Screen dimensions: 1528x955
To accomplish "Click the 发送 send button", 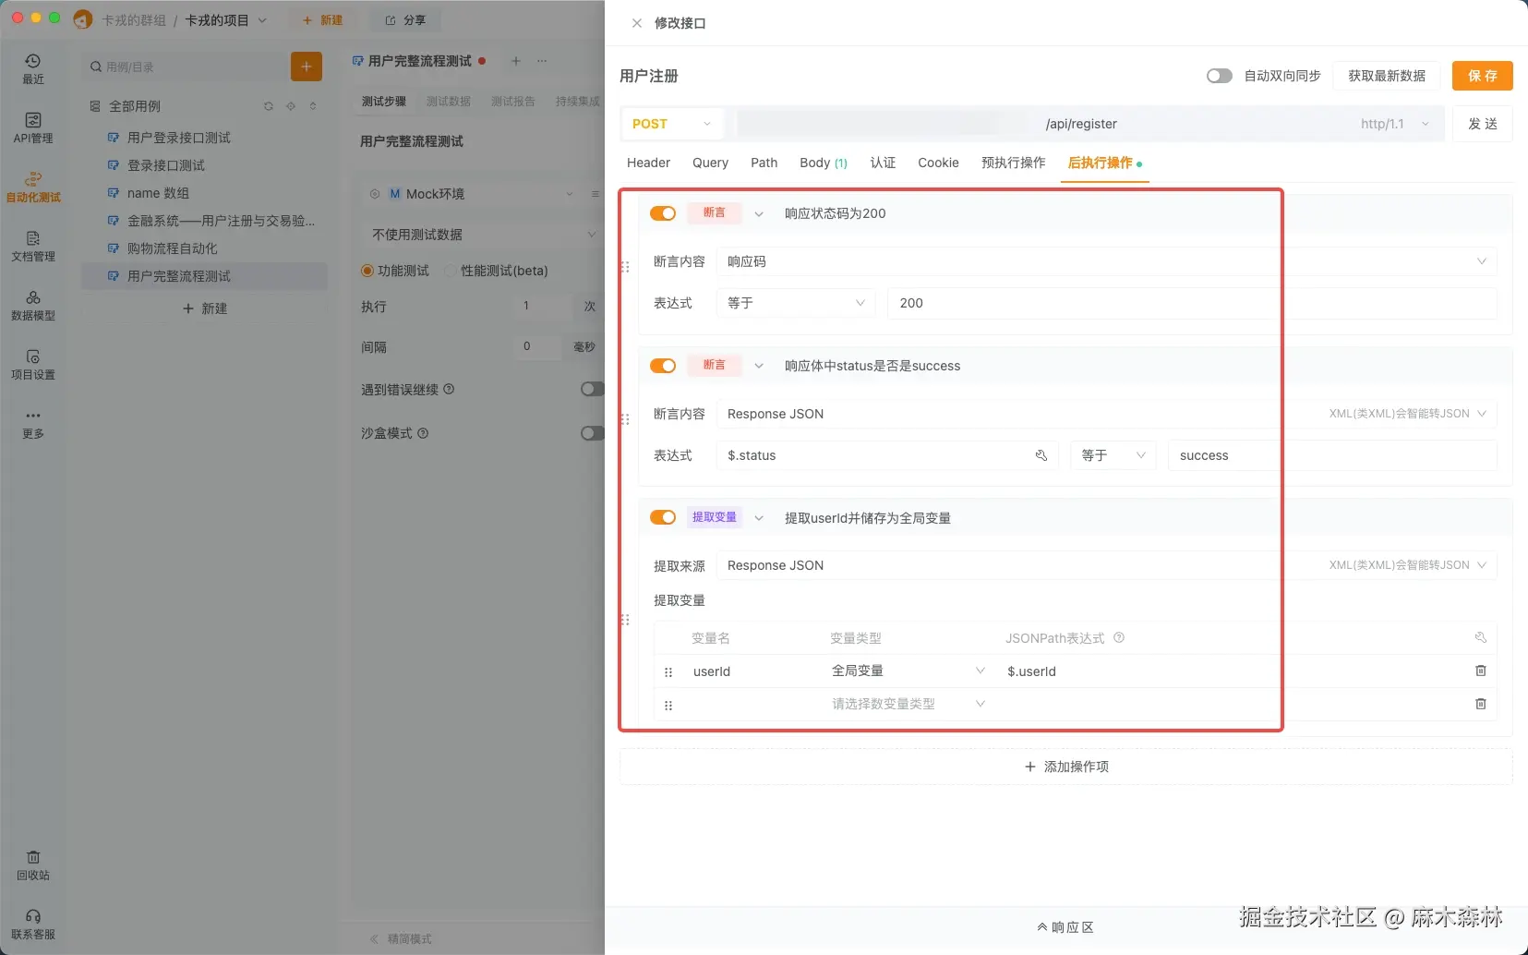I will coord(1482,124).
